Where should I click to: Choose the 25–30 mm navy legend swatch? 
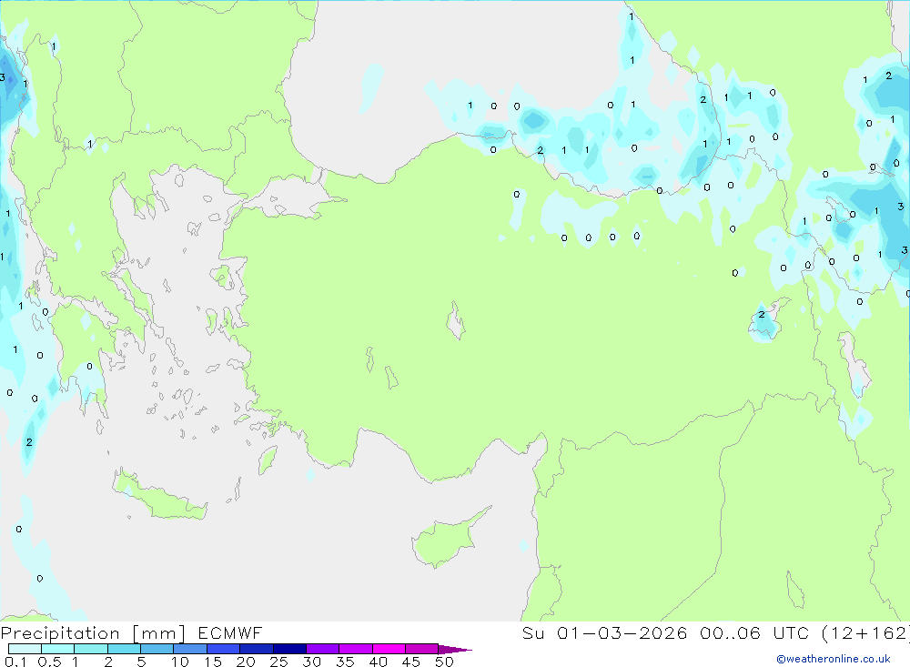coord(289,649)
